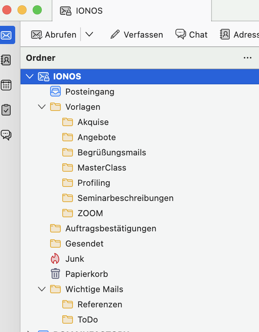Collapse the Vorlagen folder
Viewport: 259px width, 332px height.
pos(42,107)
